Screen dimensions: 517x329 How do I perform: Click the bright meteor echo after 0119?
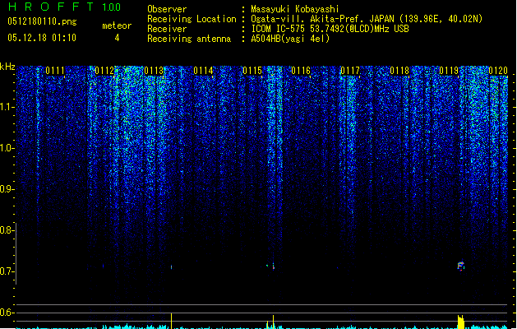(460, 266)
